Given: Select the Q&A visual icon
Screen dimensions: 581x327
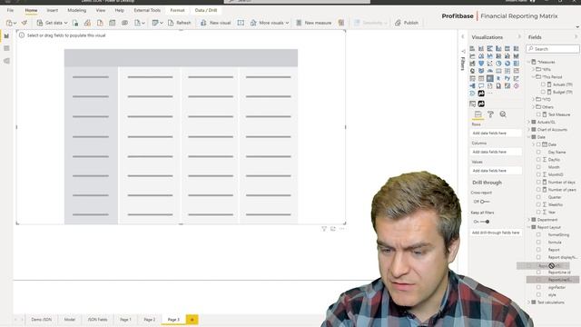Looking at the screenshot, I should 481,85.
